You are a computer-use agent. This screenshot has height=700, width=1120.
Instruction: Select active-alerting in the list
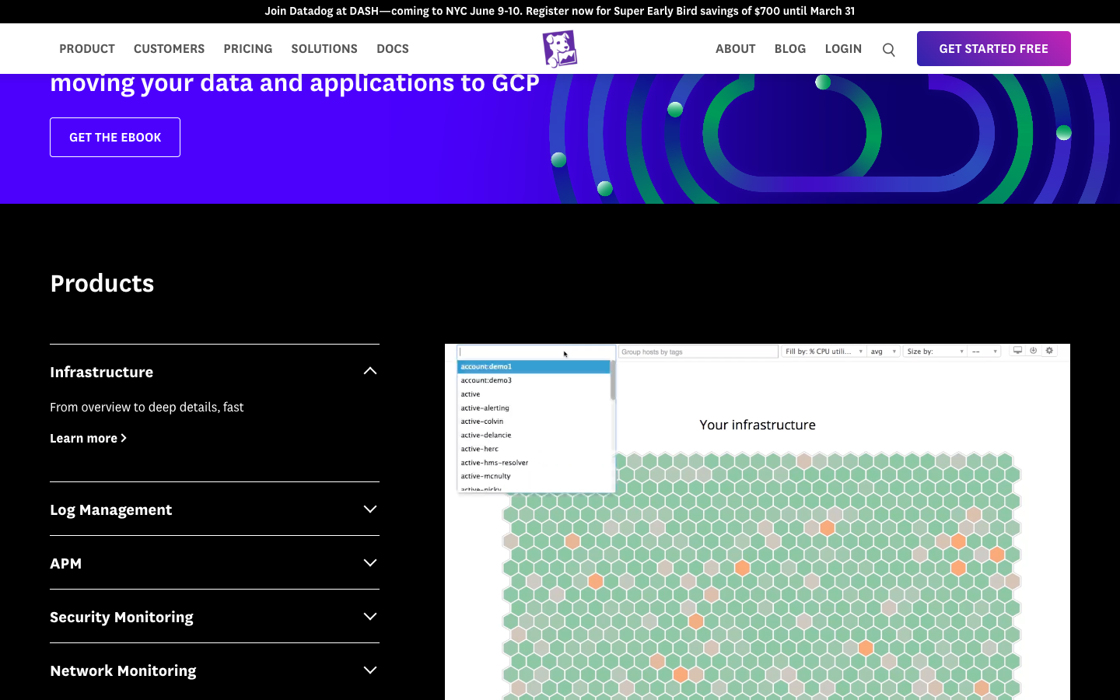click(534, 408)
